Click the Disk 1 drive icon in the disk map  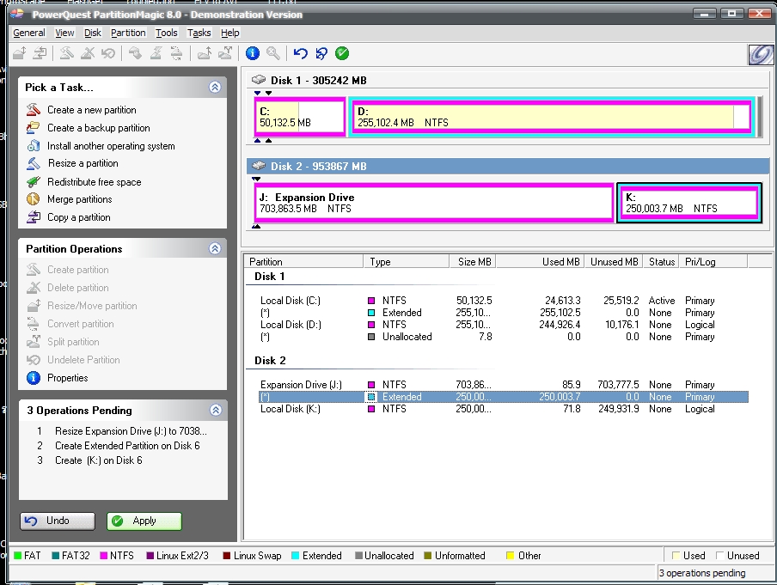[258, 79]
